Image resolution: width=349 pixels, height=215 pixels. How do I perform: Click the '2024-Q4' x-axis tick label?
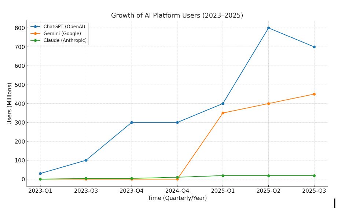[177, 191]
